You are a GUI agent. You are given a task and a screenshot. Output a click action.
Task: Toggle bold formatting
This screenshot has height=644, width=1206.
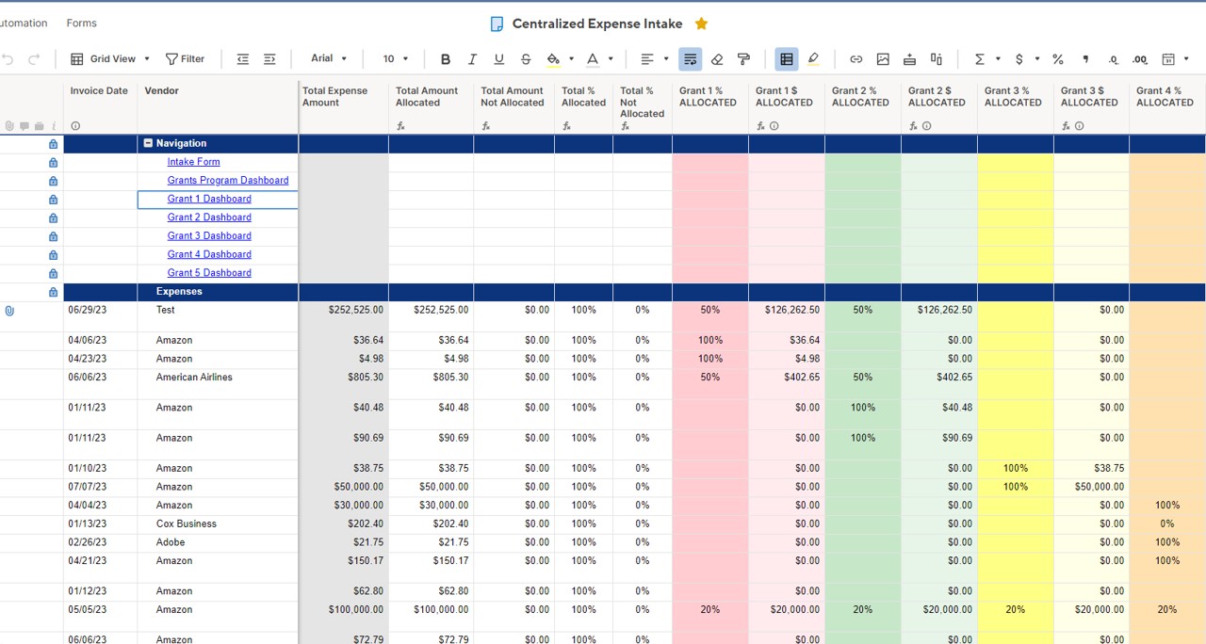pyautogui.click(x=446, y=59)
